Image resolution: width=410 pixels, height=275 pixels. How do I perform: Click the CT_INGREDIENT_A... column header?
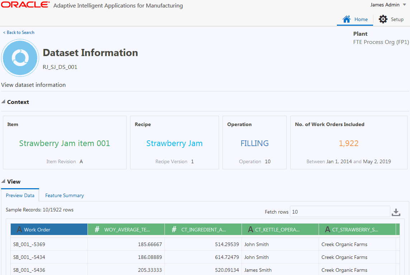click(203, 229)
